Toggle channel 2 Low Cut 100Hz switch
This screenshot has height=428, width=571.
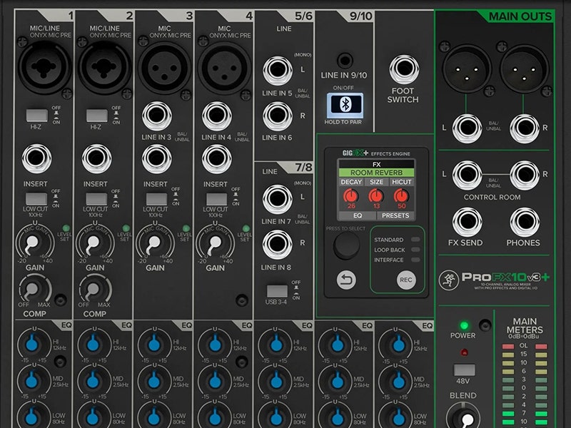click(x=96, y=199)
